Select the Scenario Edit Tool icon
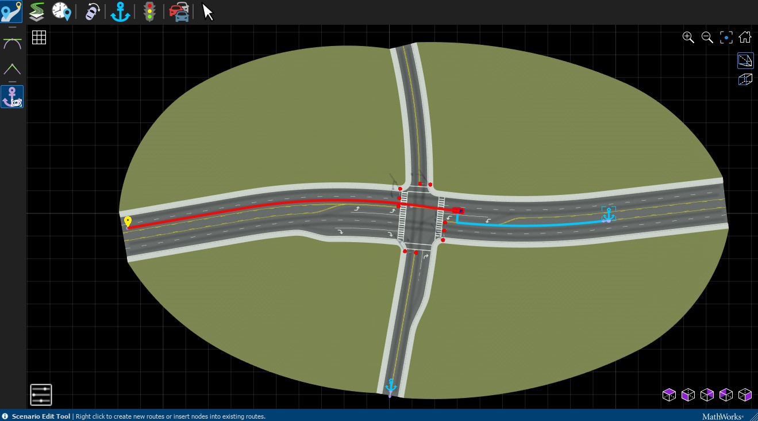This screenshot has height=421, width=758. click(11, 12)
